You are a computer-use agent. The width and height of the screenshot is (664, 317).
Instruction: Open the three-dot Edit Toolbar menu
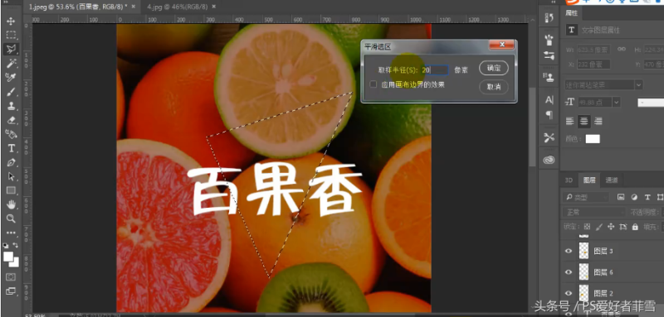pos(11,233)
